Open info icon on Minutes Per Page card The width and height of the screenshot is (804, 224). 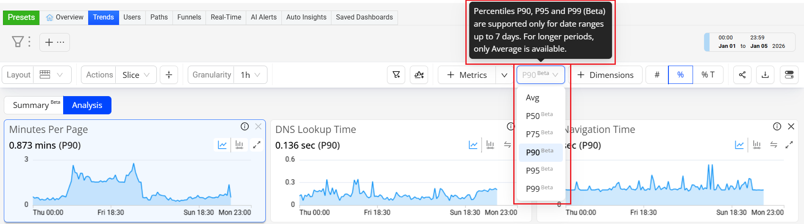[245, 126]
